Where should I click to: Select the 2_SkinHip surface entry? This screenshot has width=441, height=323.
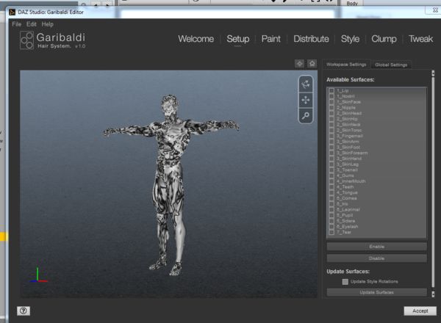point(376,119)
